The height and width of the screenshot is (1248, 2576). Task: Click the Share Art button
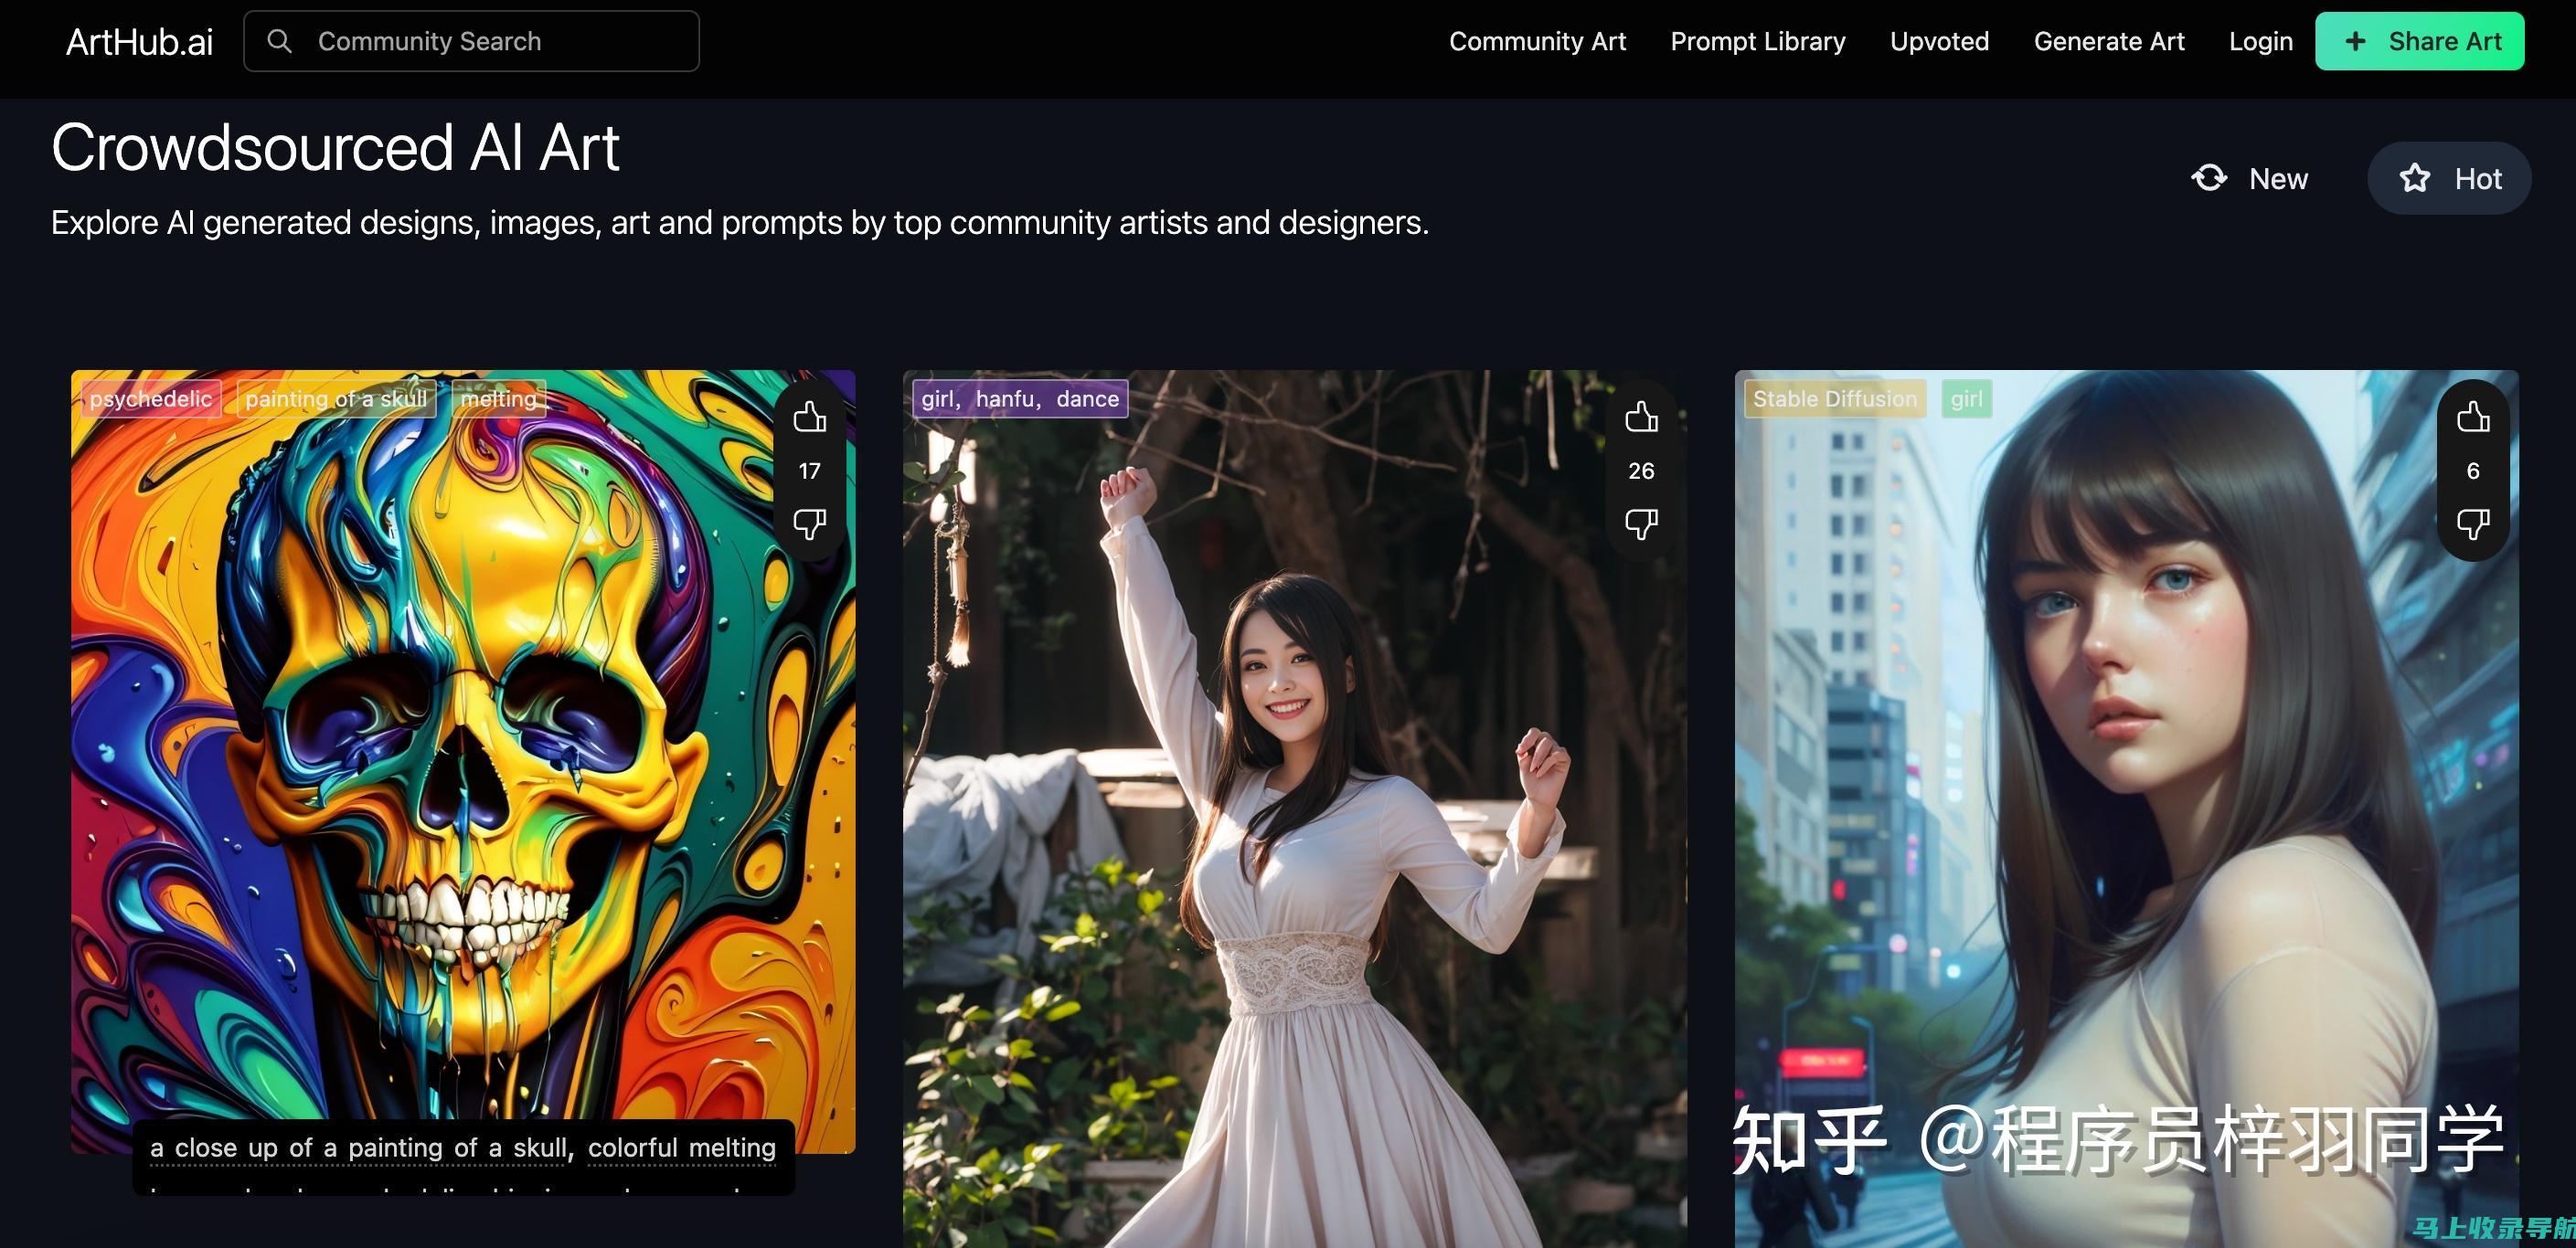[2420, 41]
